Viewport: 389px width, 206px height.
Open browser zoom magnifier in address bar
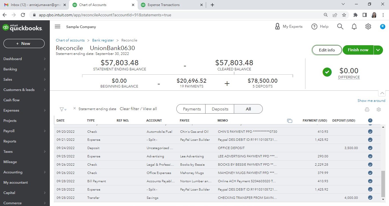click(x=326, y=15)
